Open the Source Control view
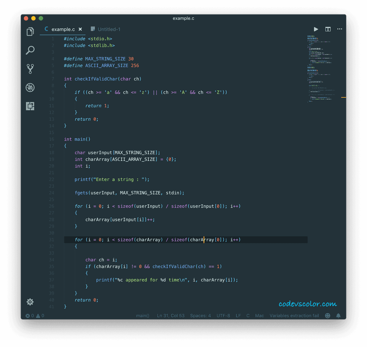The width and height of the screenshot is (367, 347). point(30,69)
